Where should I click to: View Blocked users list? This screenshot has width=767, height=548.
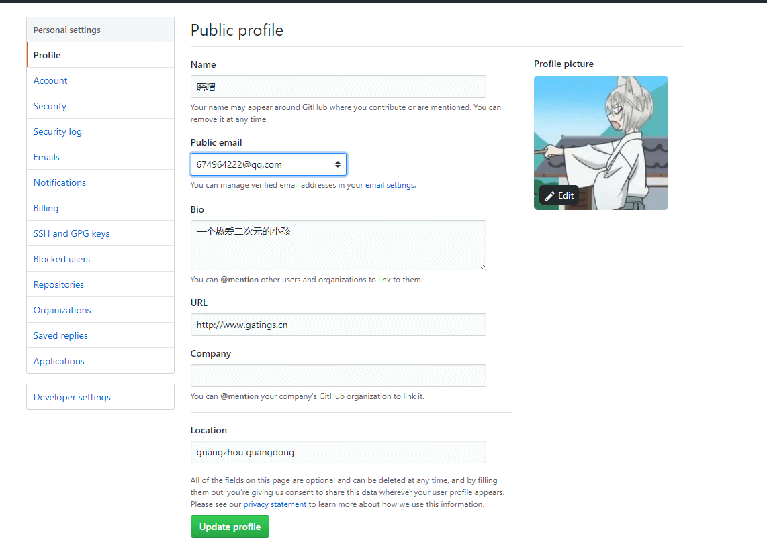[61, 258]
